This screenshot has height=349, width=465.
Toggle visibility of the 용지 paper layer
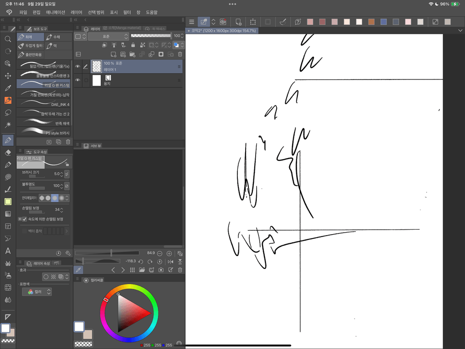click(77, 80)
